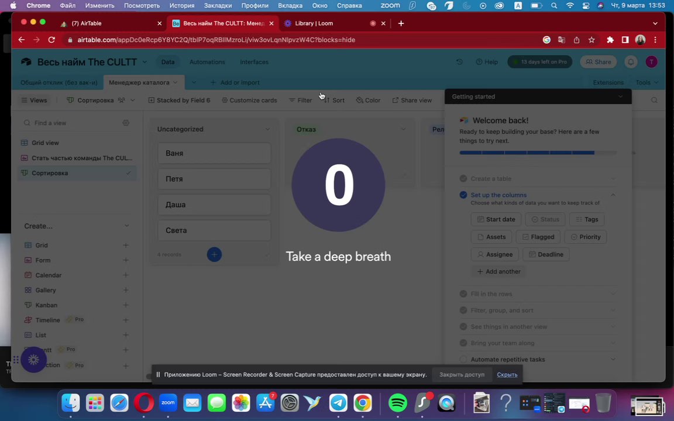Open the Color options in view toolbar
674x421 pixels.
point(368,100)
